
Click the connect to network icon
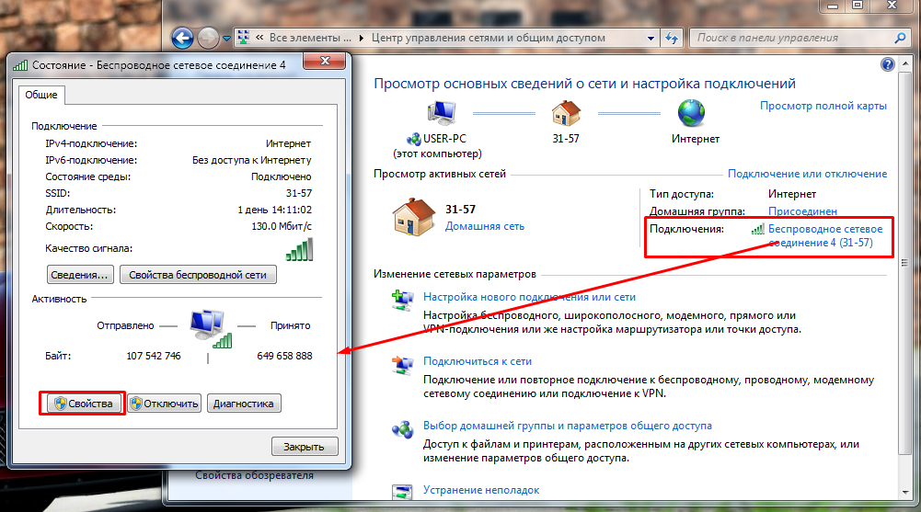point(403,365)
